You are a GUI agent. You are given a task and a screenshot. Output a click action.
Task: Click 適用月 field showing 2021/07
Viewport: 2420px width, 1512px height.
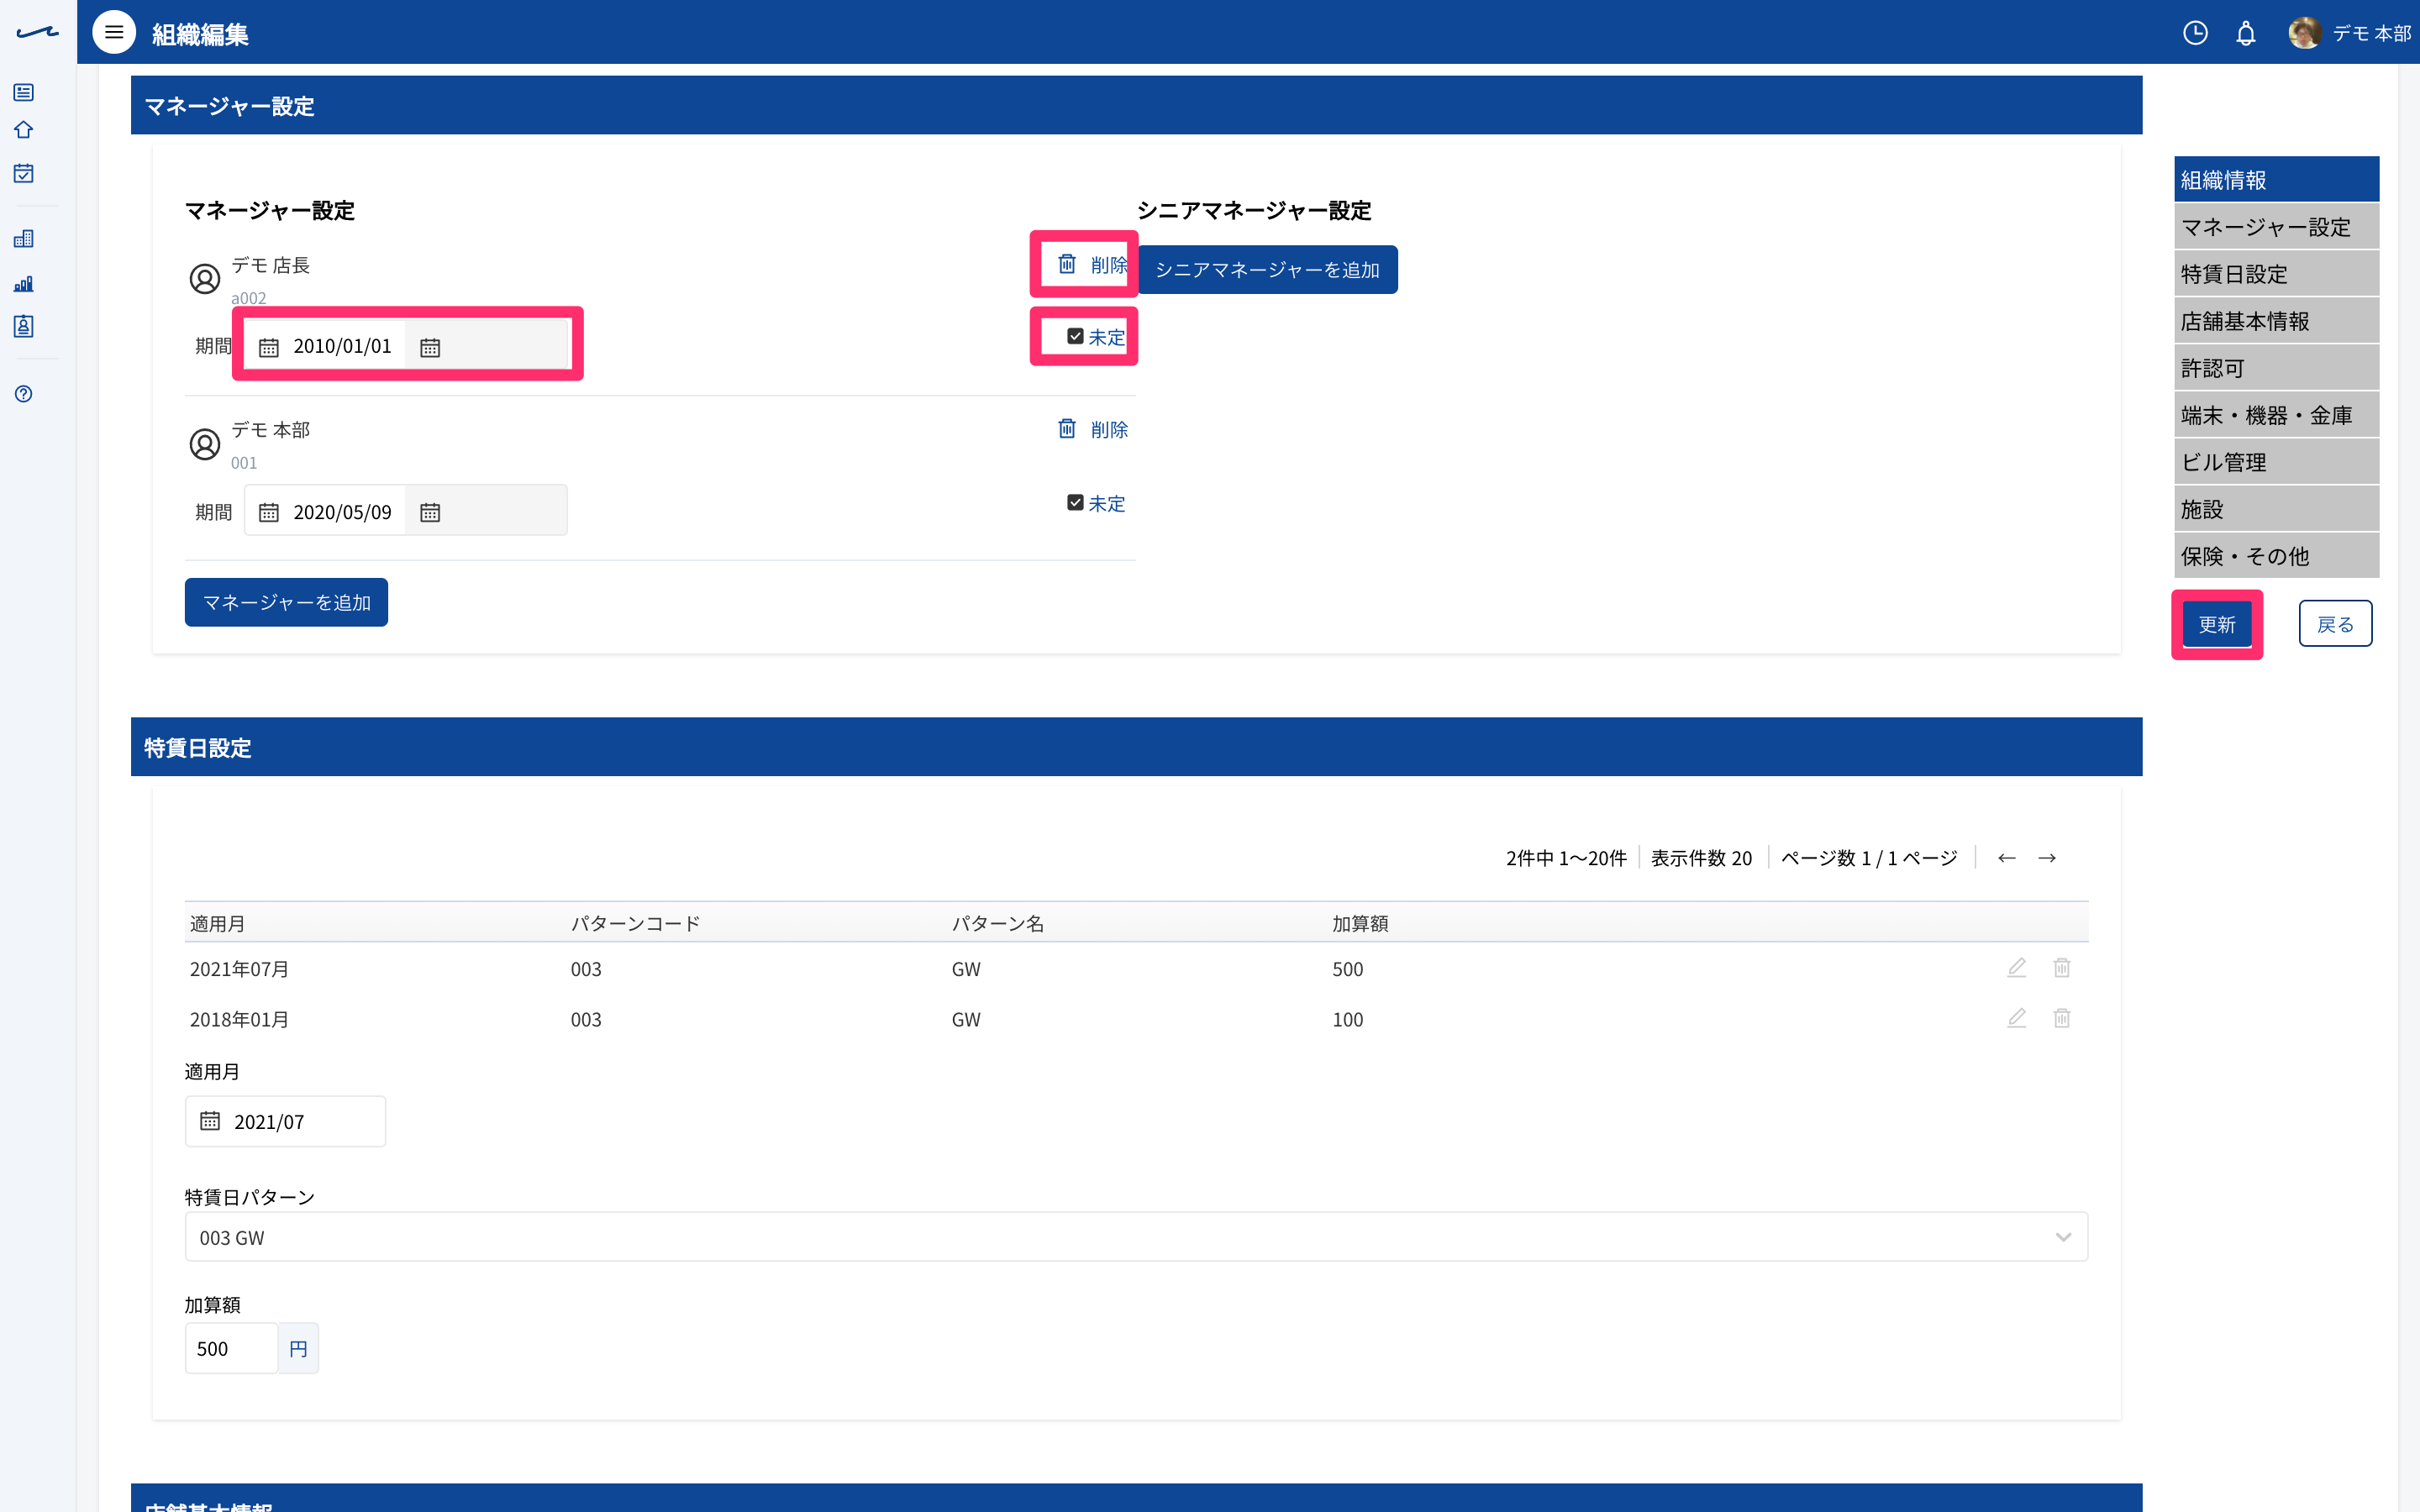coord(285,1121)
